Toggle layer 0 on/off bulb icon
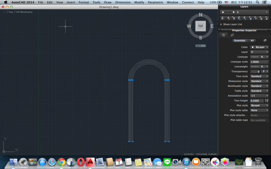Screen dimensions: 271x169 click(223, 12)
